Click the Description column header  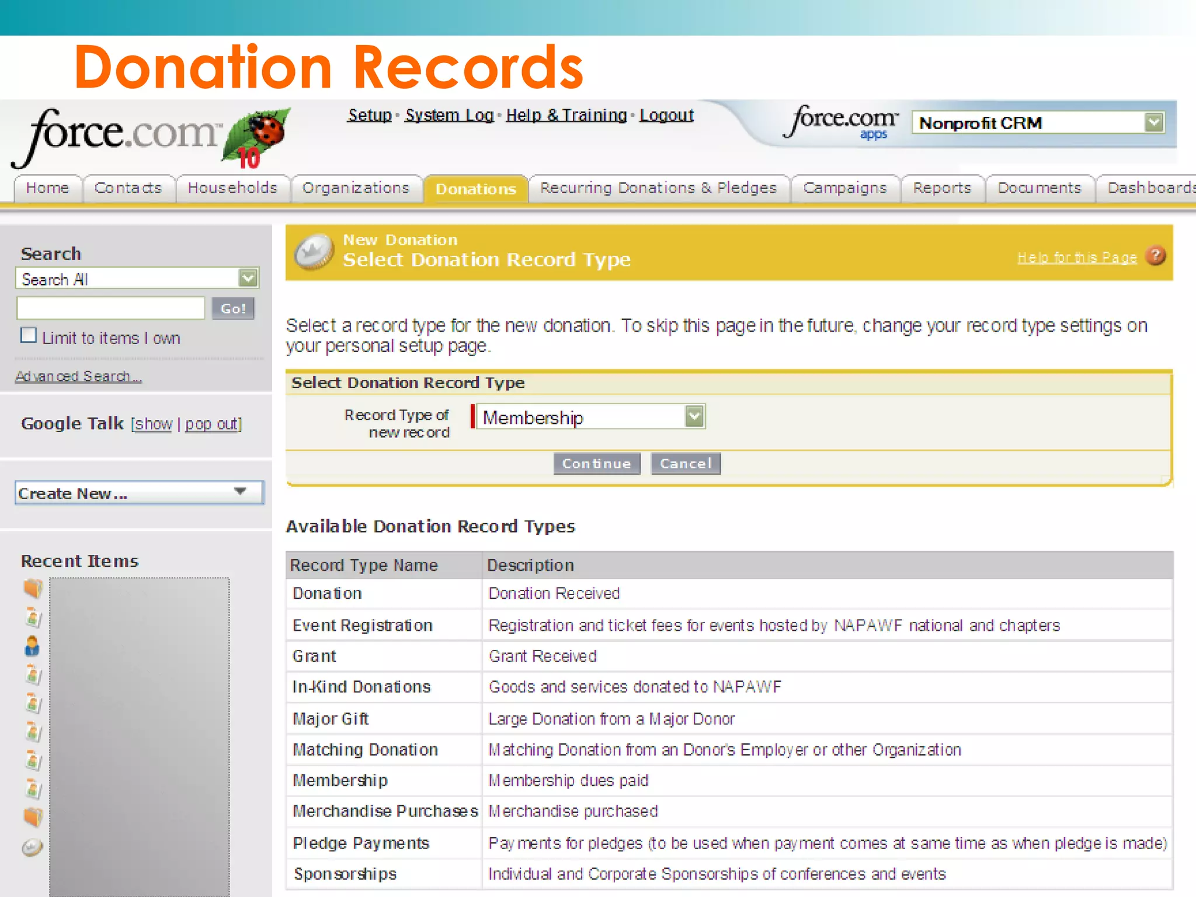click(x=530, y=565)
